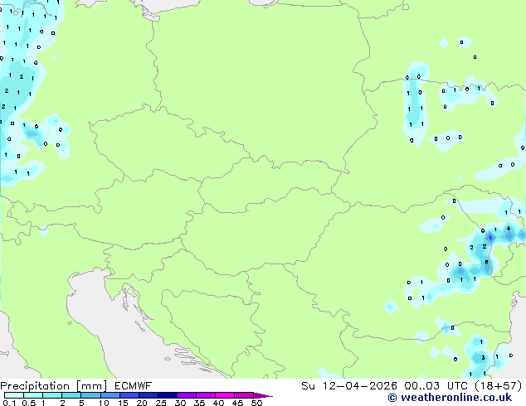Click the 1–2 mm legend color box
The image size is (526, 406).
coord(52,395)
